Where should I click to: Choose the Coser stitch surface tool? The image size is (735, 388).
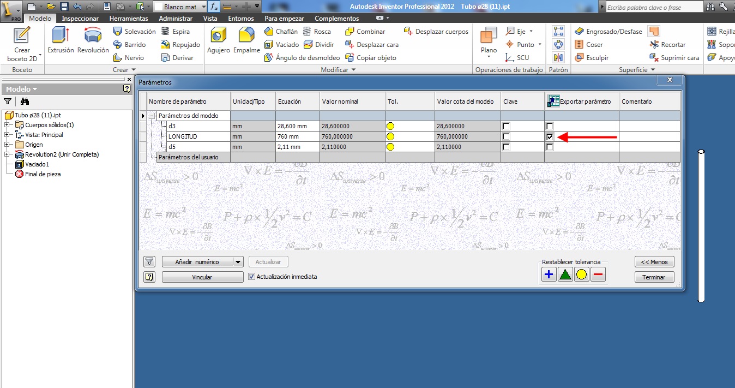click(588, 45)
